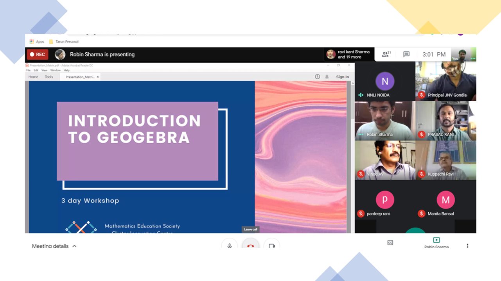Open the three-dot options on self-view tile
Image resolution: width=501 pixels, height=281 pixels.
473,59
